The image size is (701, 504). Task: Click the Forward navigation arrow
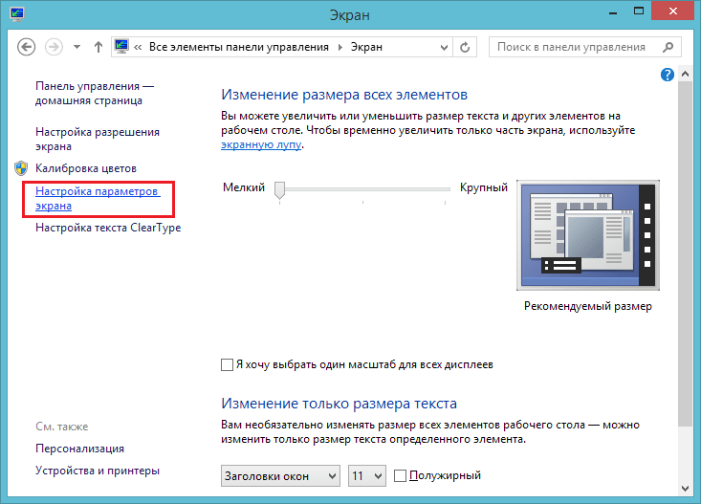point(54,47)
